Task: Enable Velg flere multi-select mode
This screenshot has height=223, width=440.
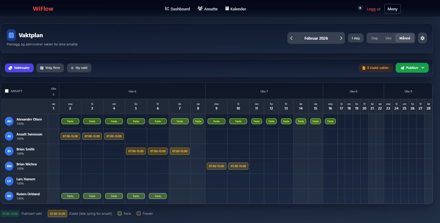Action: point(50,68)
